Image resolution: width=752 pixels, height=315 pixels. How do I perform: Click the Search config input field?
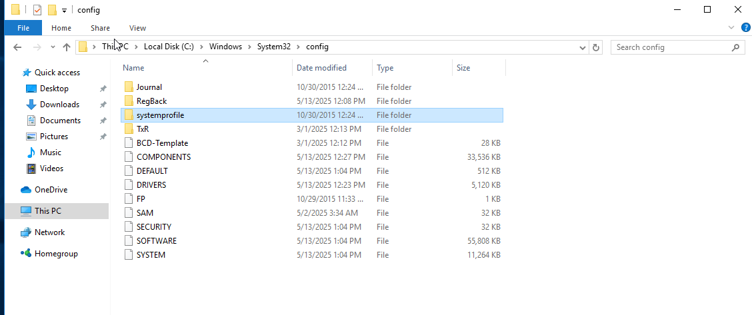(670, 47)
